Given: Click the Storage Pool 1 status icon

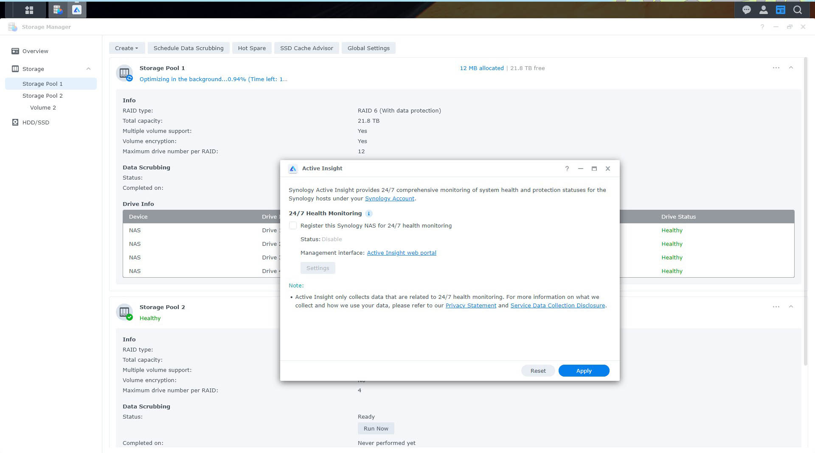Looking at the screenshot, I should [x=125, y=73].
